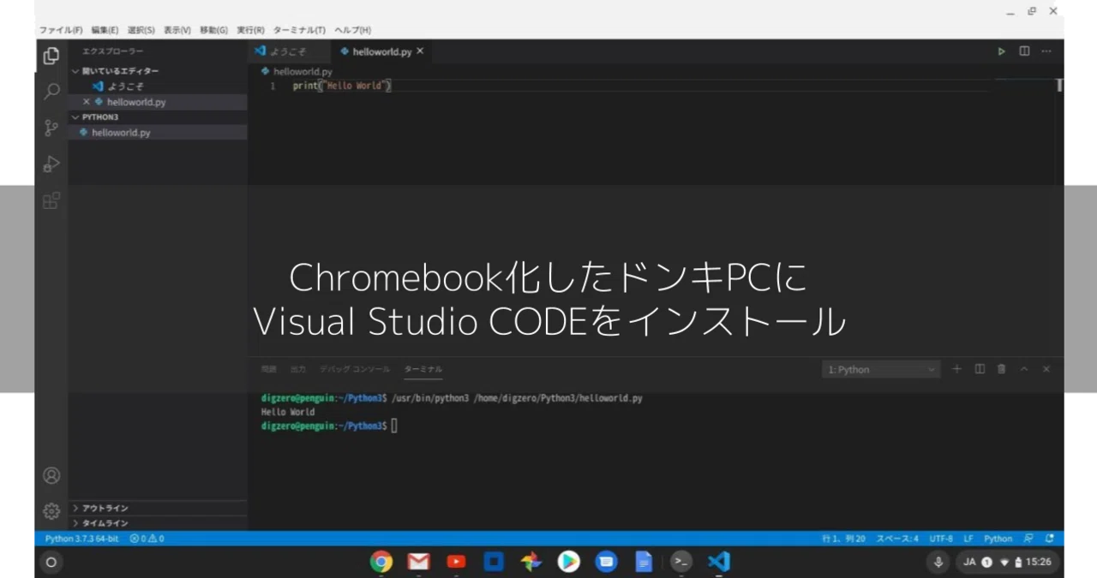
Task: Open the ターミナル(T) menu
Action: pyautogui.click(x=299, y=30)
